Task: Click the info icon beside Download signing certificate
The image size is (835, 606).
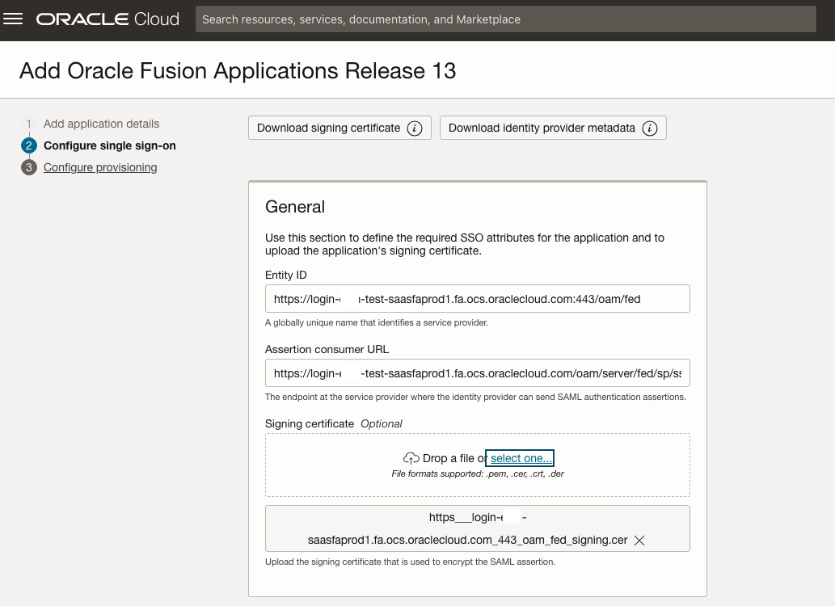Action: [415, 128]
